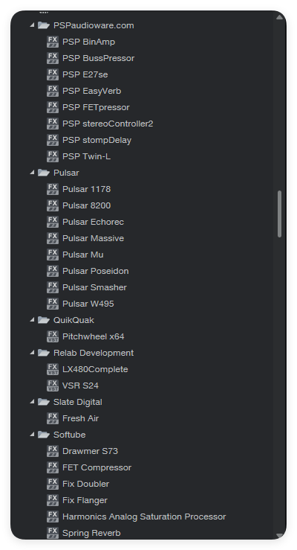Collapse the Slate Digital folder triangle
This screenshot has height=550, width=297.
point(32,402)
